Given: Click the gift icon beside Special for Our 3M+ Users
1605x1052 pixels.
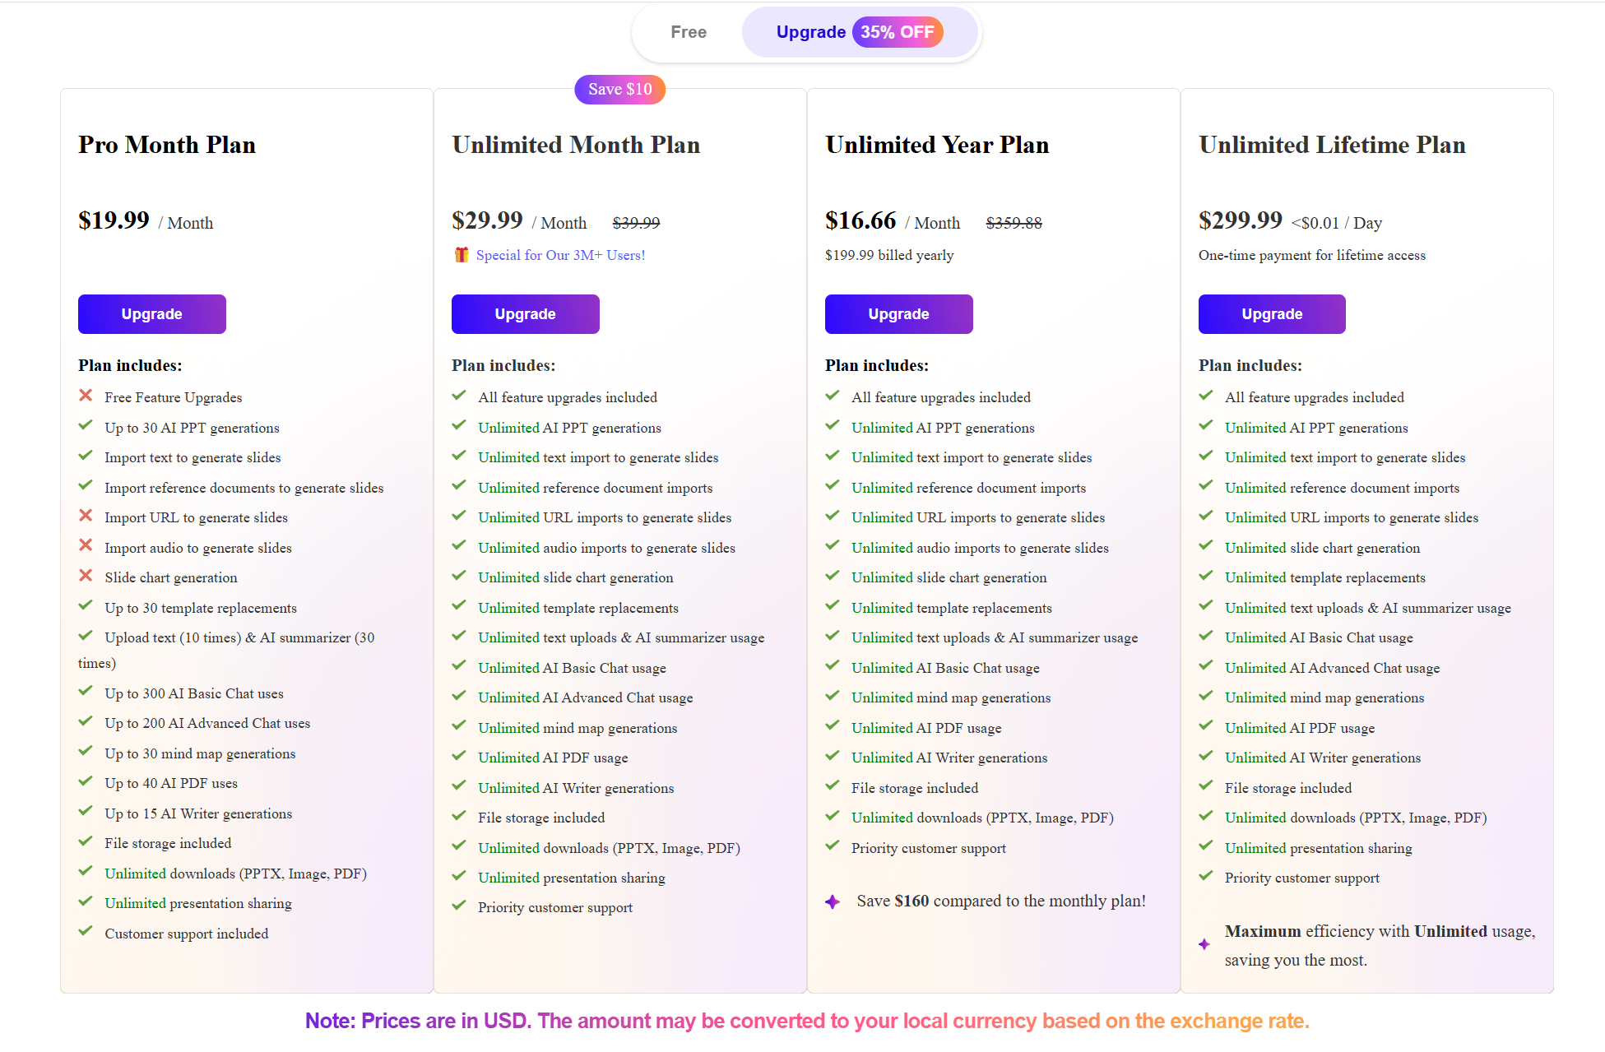Looking at the screenshot, I should click(462, 255).
